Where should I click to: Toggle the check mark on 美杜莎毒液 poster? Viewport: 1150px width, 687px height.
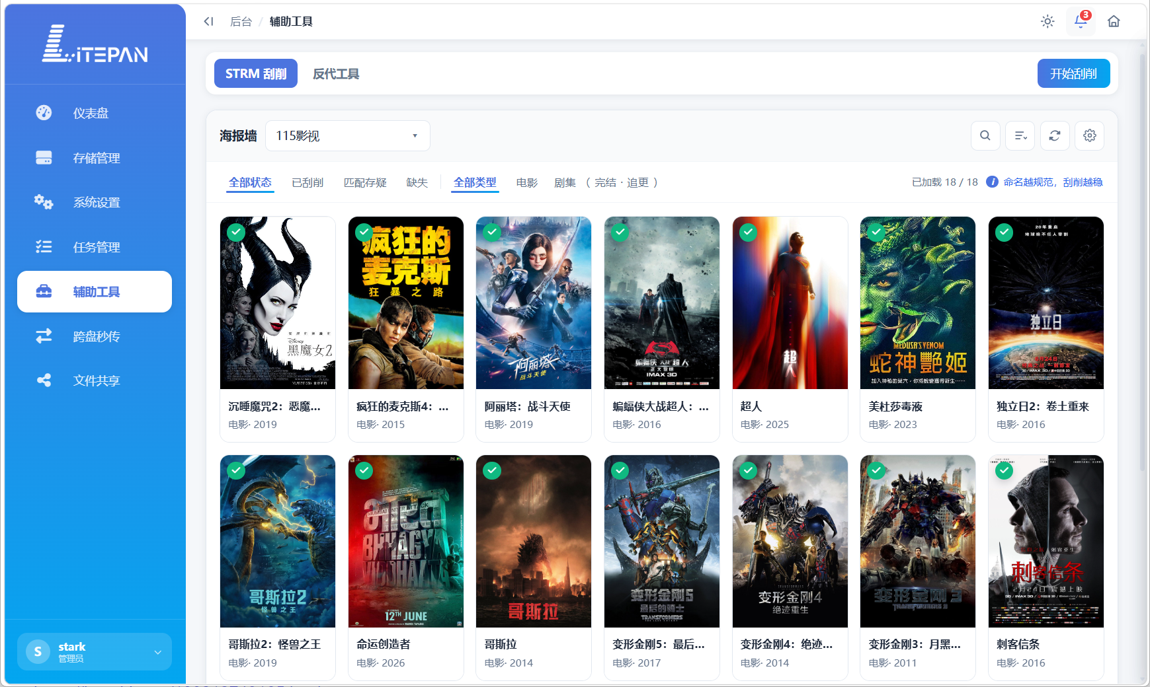pos(876,233)
